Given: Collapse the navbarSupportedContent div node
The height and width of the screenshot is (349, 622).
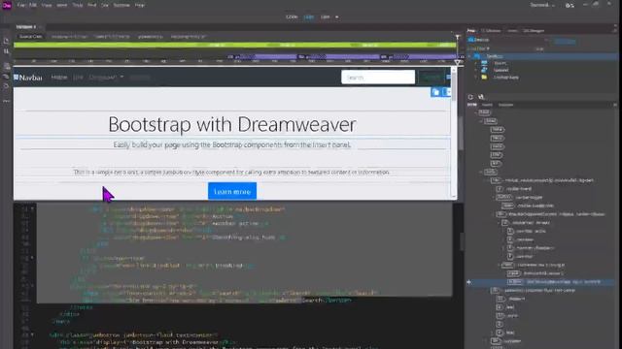Looking at the screenshot, I should tap(494, 214).
